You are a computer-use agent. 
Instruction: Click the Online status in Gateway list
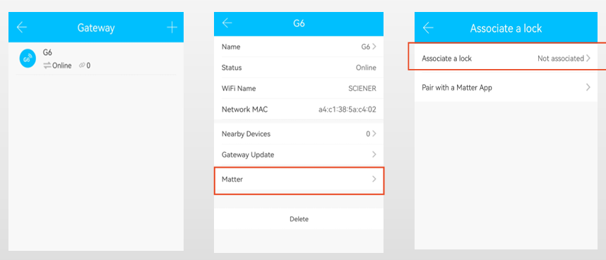pyautogui.click(x=62, y=66)
